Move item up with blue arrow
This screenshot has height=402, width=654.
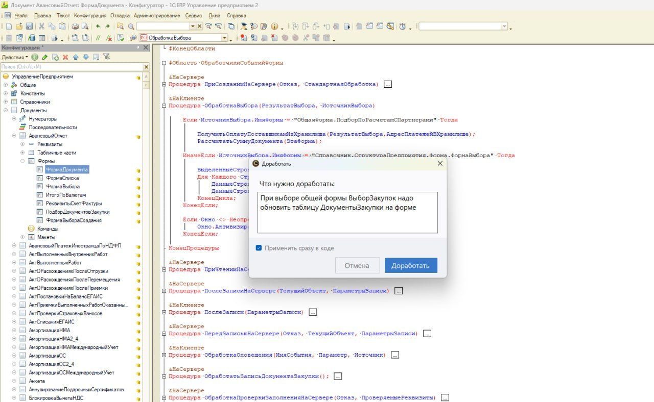point(76,57)
